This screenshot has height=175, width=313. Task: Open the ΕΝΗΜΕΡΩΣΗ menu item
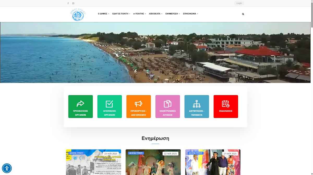click(173, 14)
